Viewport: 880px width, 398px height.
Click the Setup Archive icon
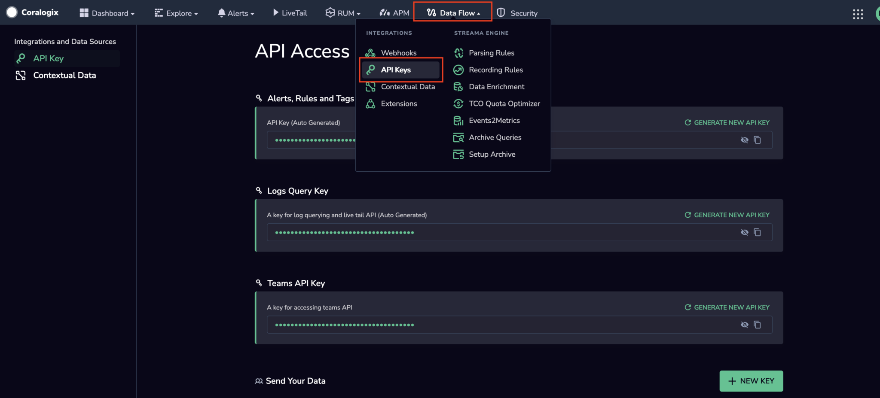click(x=458, y=154)
